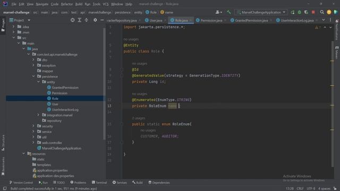Click the Build Project hammer icon

[229, 12]
